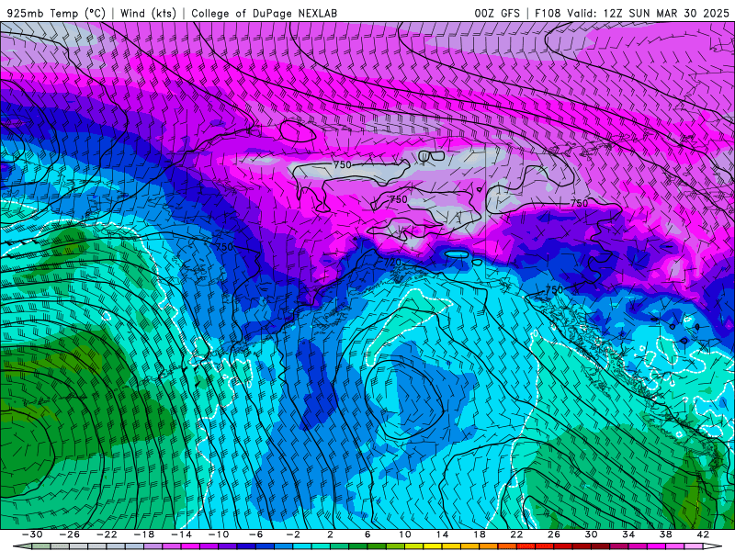Click the 22 value on the temperature scale
Viewport: 735px width, 551px height.
tap(516, 534)
